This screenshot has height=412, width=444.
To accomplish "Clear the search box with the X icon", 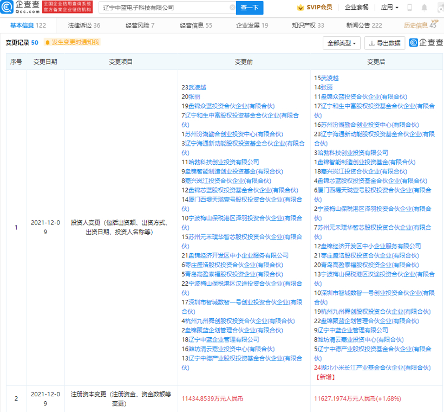I will click(x=232, y=8).
